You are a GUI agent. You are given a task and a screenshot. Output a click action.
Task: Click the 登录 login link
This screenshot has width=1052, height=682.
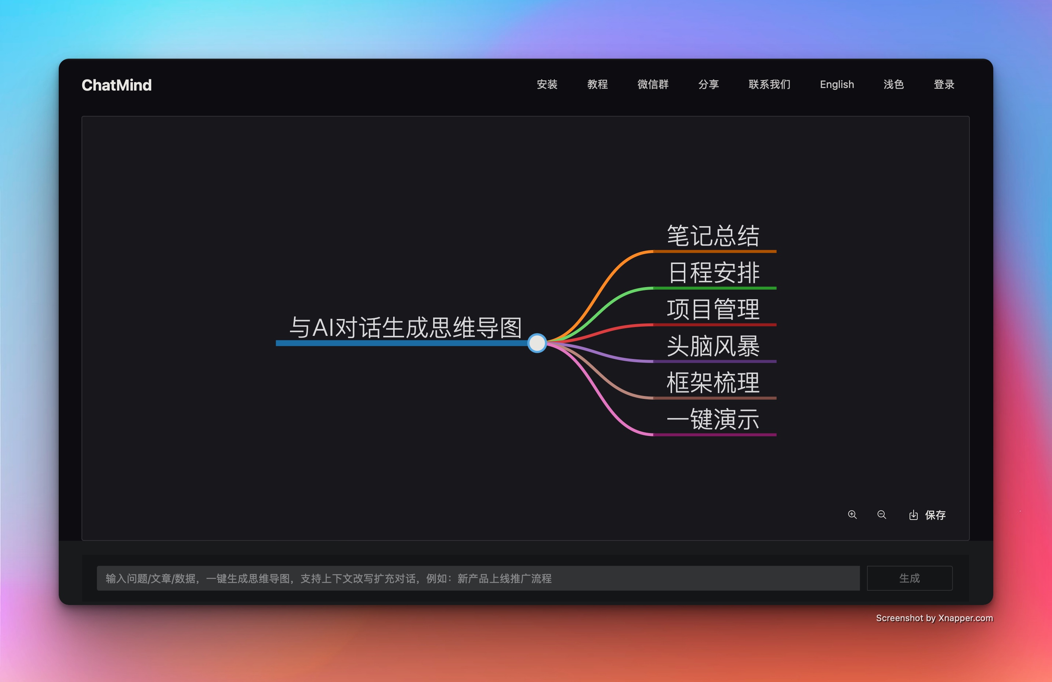tap(944, 84)
